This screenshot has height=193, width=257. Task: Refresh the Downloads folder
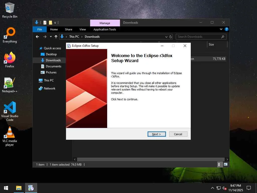pyautogui.click(x=171, y=37)
